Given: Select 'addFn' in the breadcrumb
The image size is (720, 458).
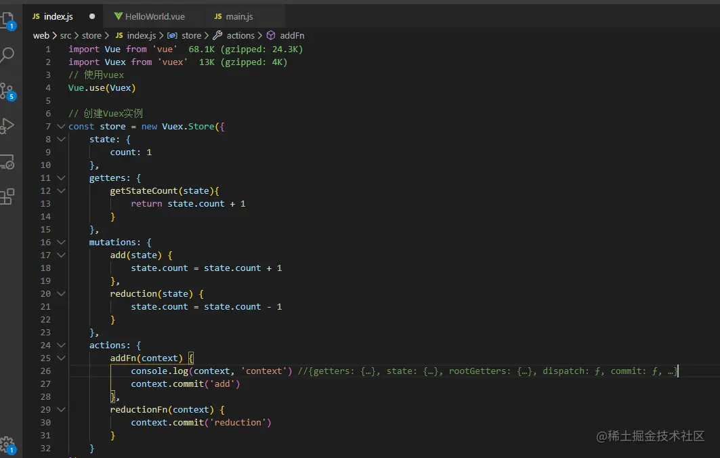Looking at the screenshot, I should click(x=292, y=35).
